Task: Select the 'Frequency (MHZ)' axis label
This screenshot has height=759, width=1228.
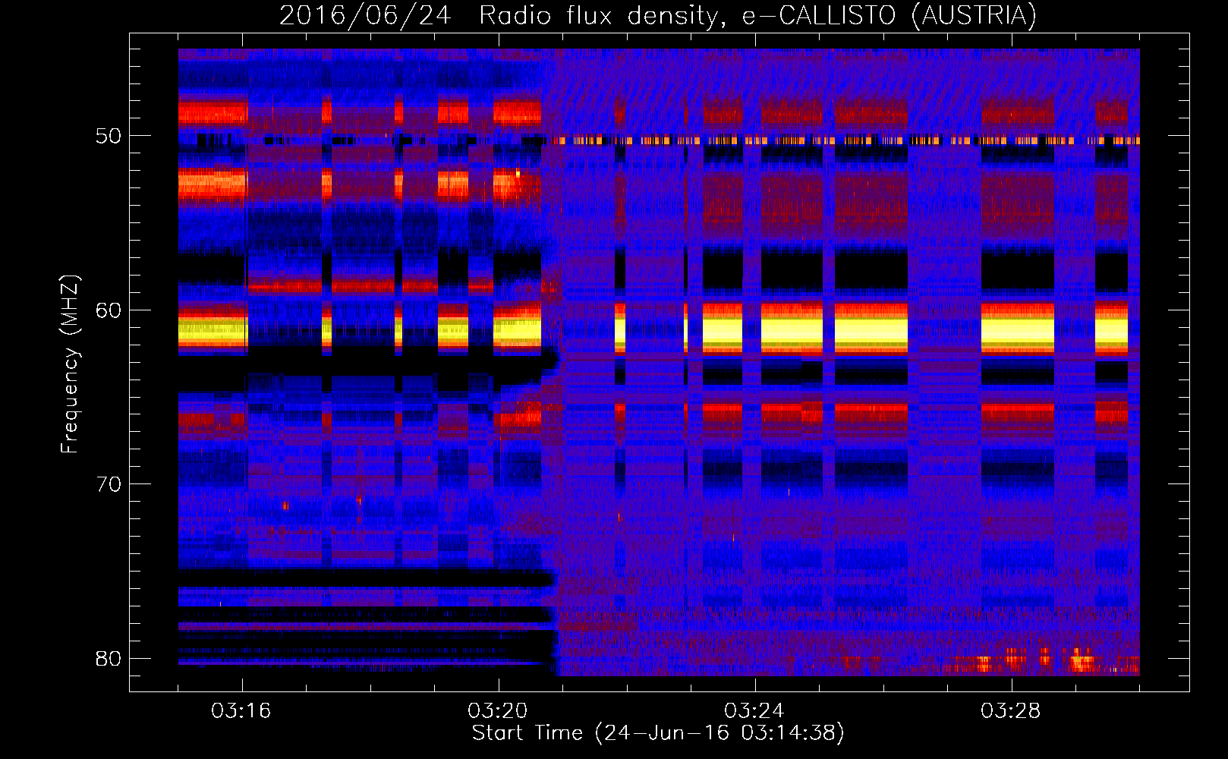Action: point(70,364)
